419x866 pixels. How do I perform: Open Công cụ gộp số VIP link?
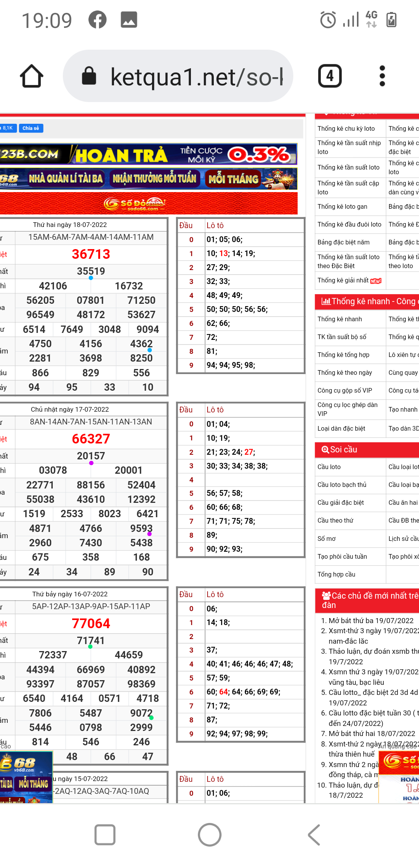tap(345, 390)
